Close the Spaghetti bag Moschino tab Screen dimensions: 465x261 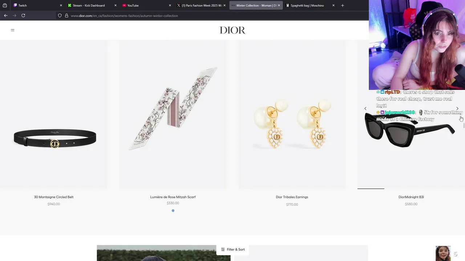(333, 5)
